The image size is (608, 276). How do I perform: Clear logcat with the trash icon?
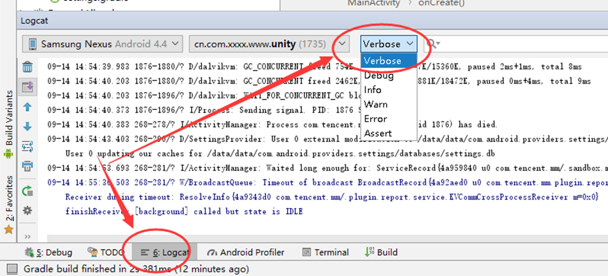click(x=28, y=67)
